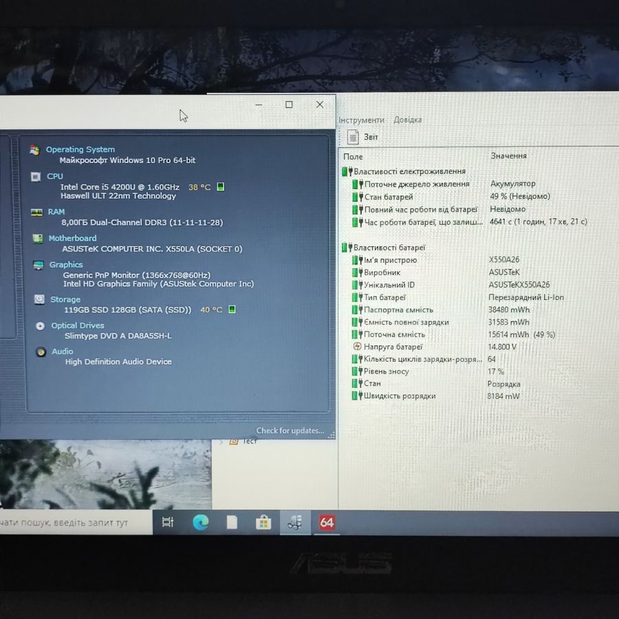Open the Інструменти menu in AIDA64
The width and height of the screenshot is (619, 619).
click(x=361, y=120)
